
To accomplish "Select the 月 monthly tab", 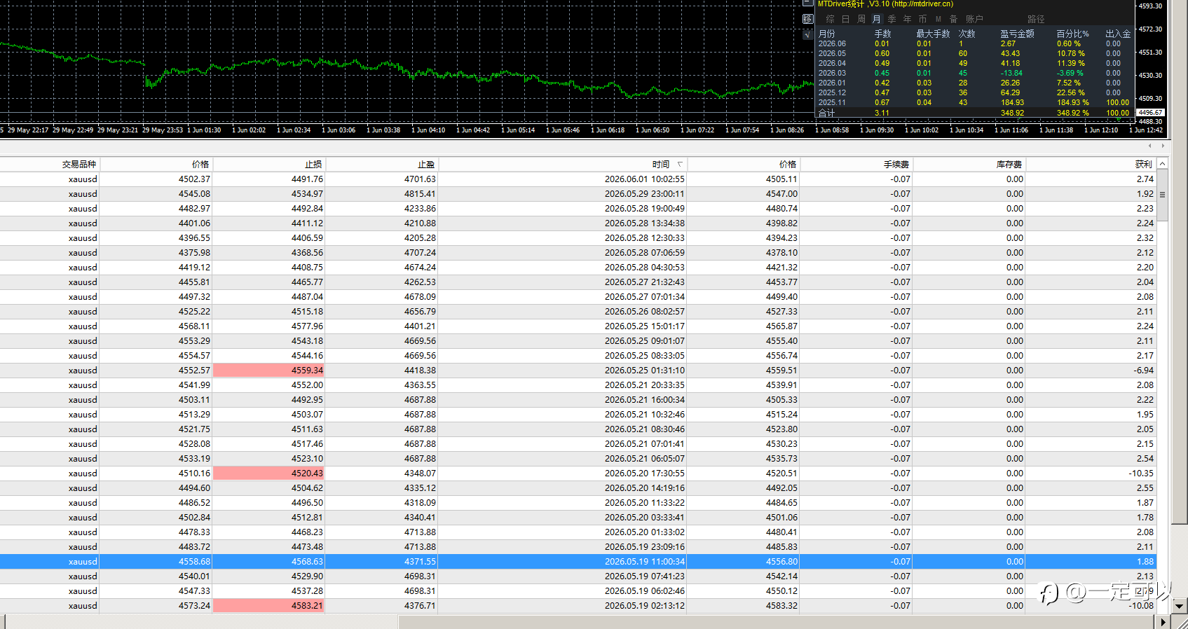I will 877,20.
